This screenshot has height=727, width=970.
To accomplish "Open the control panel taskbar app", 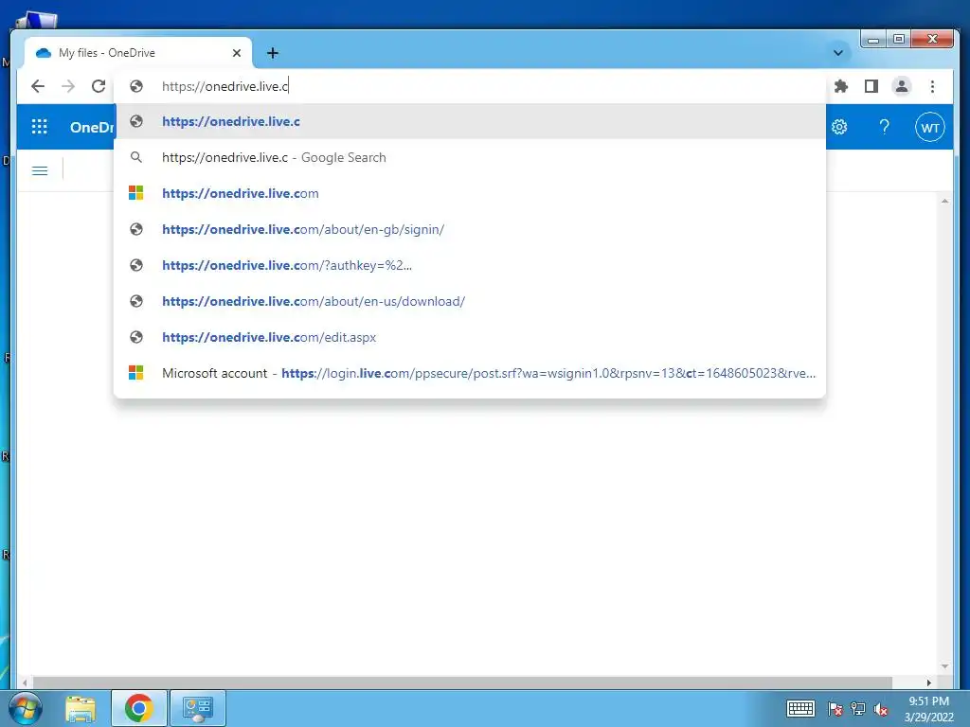I will 197,708.
